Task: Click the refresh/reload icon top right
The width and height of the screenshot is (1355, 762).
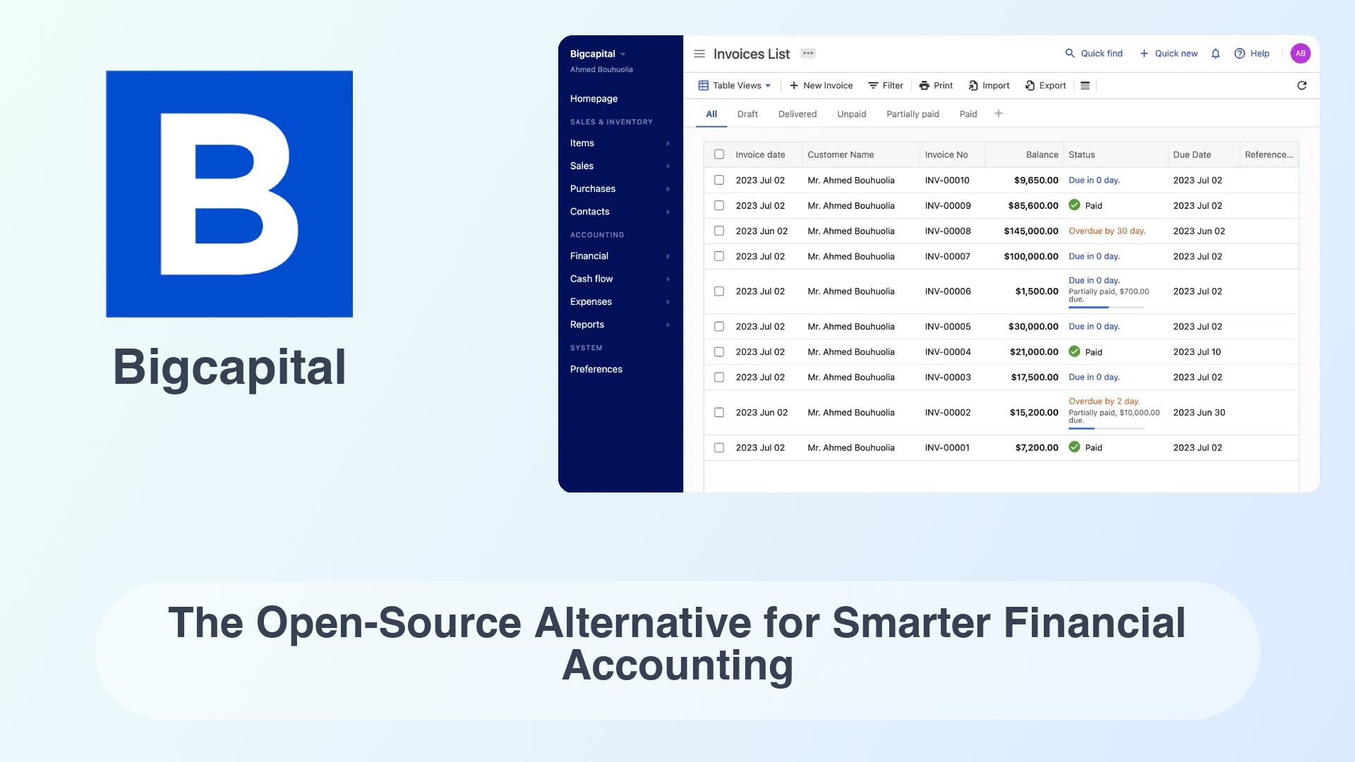Action: [x=1302, y=85]
